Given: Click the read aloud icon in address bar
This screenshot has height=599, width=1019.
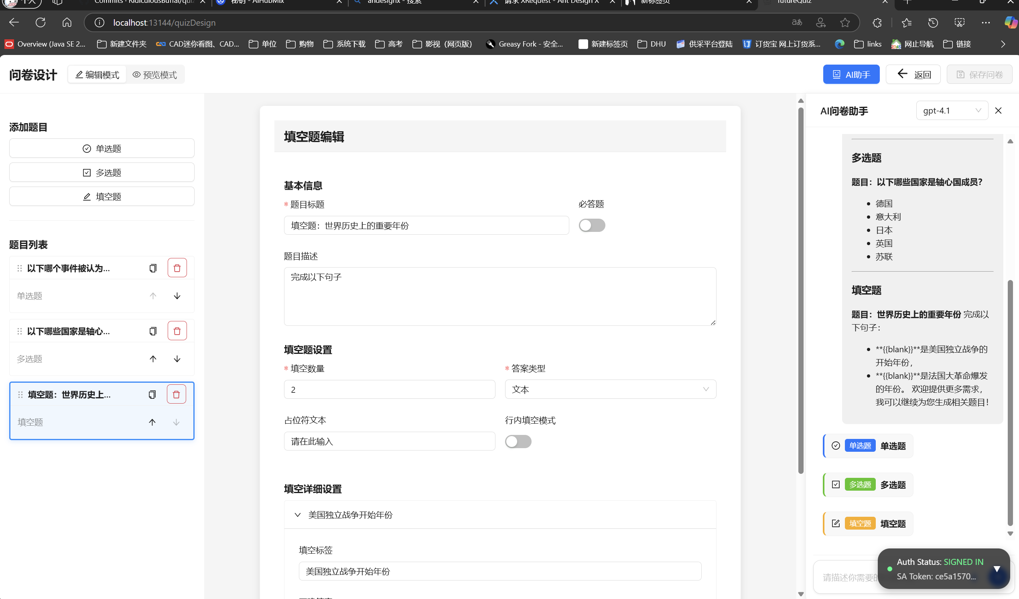Looking at the screenshot, I should click(x=796, y=22).
